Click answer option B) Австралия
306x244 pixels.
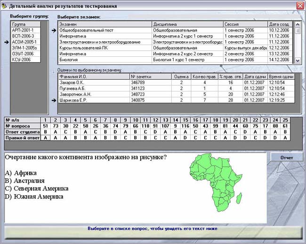[24, 181]
